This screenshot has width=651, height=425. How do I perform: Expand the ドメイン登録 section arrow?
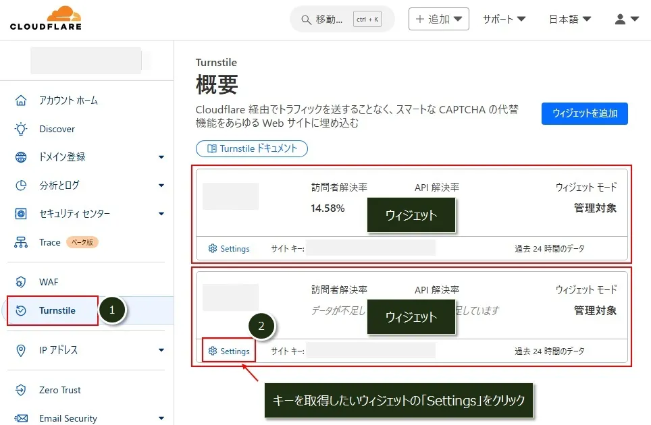click(161, 157)
